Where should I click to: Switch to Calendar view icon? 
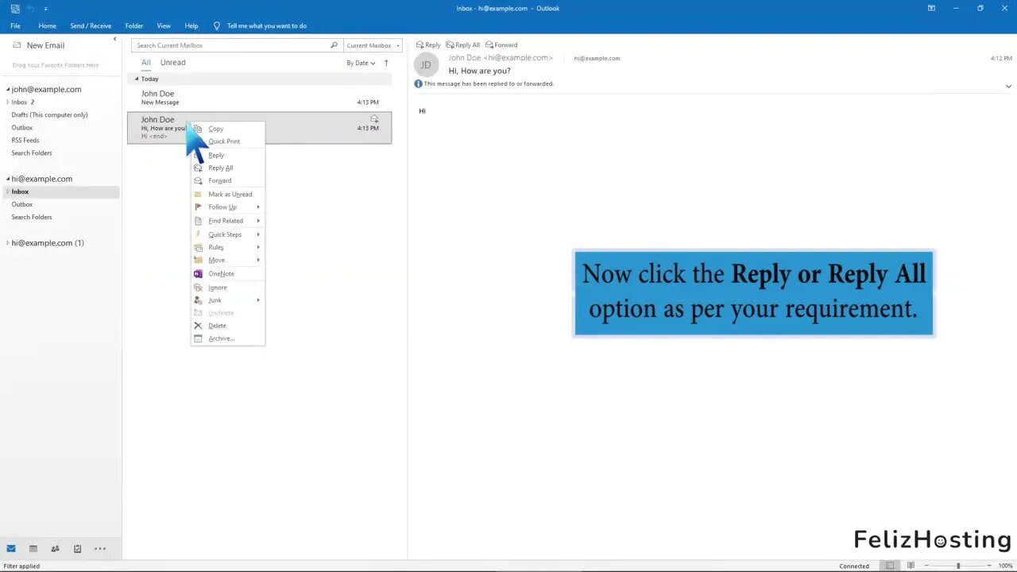[33, 548]
